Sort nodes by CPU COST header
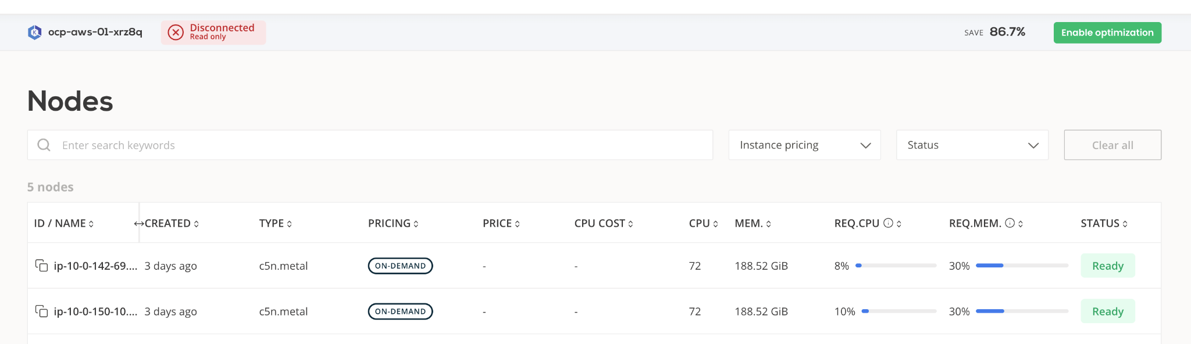Image resolution: width=1191 pixels, height=344 pixels. pos(603,223)
